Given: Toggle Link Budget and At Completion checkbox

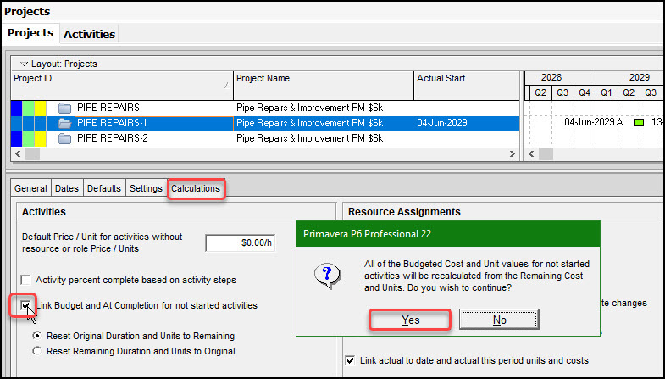Looking at the screenshot, I should pyautogui.click(x=26, y=305).
